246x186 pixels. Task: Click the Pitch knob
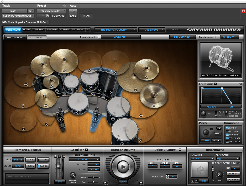click(x=206, y=132)
